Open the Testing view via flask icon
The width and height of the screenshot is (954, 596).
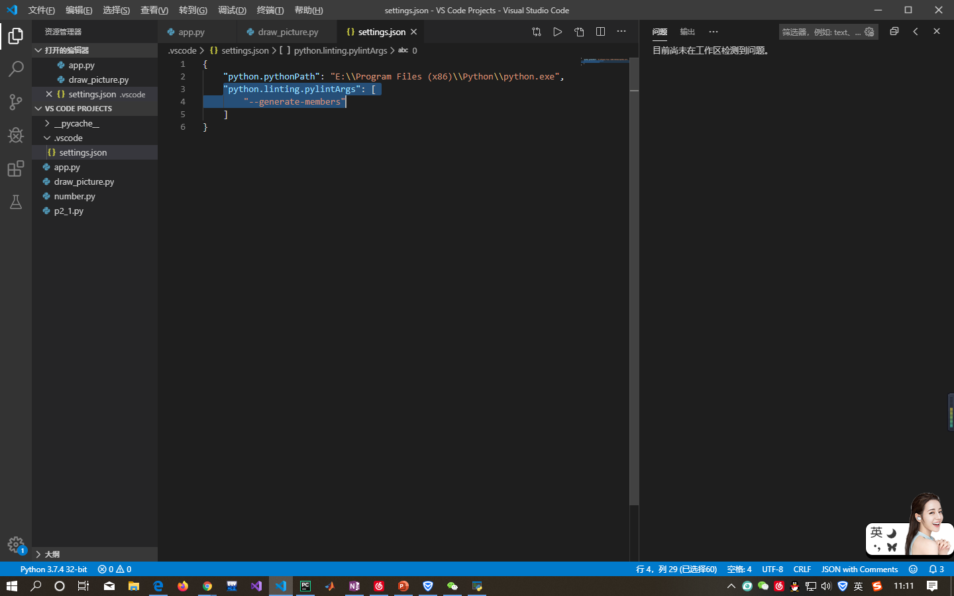tap(16, 202)
